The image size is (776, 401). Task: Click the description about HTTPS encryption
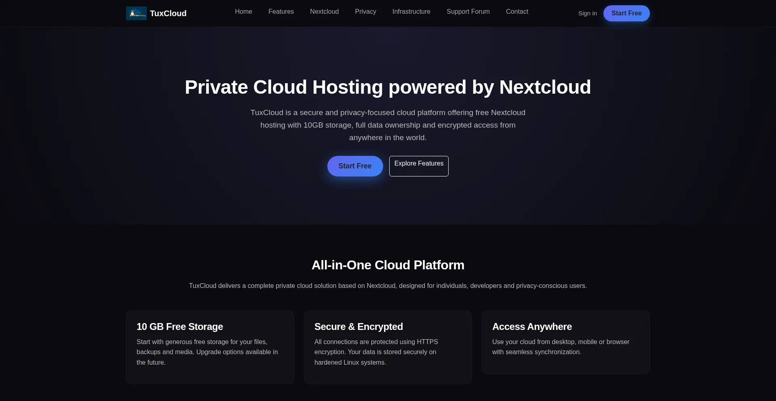tap(376, 352)
